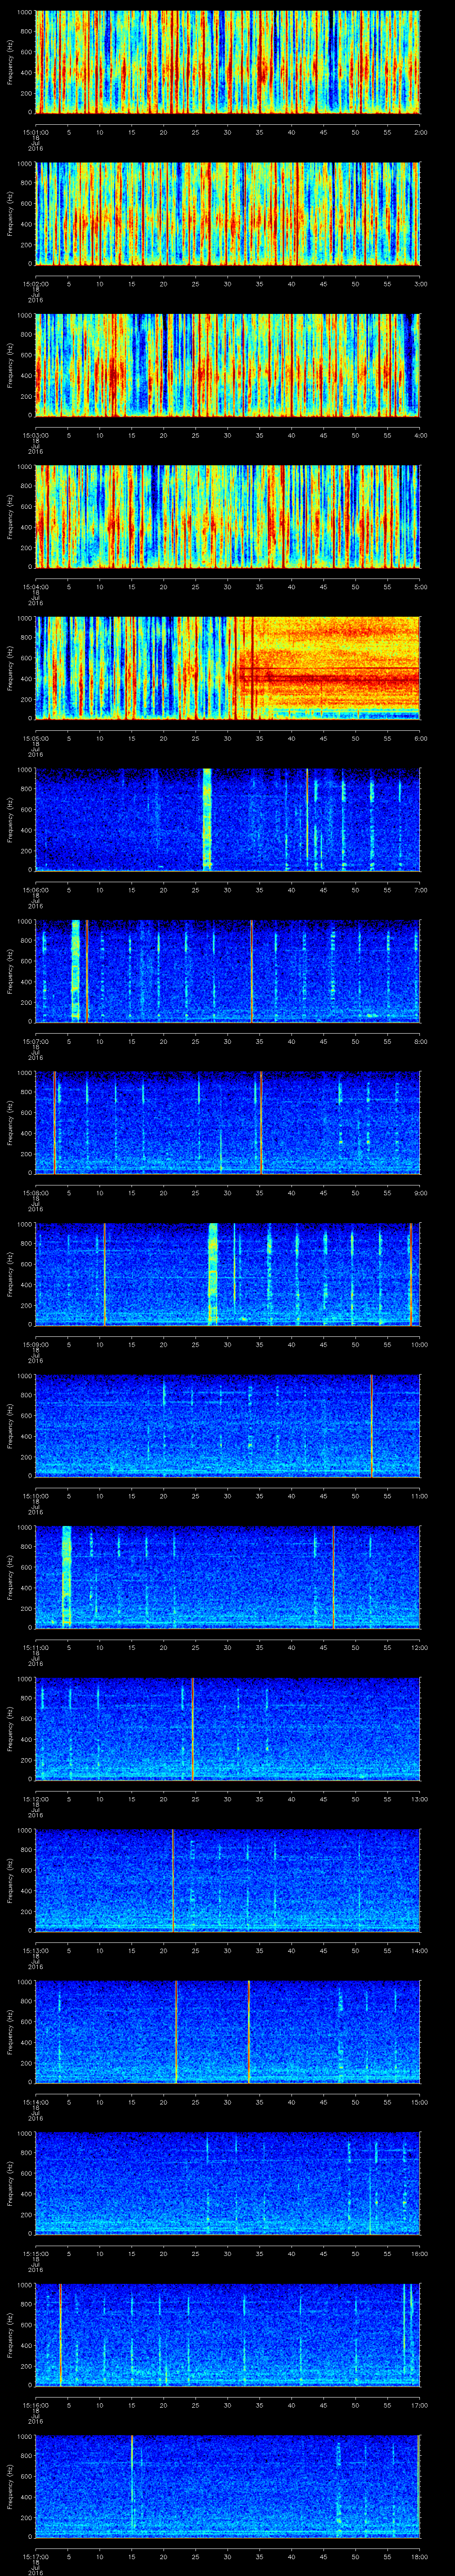Click the 15:08:00 start time label
Viewport: 455px width, 2576px height.
(x=35, y=1193)
